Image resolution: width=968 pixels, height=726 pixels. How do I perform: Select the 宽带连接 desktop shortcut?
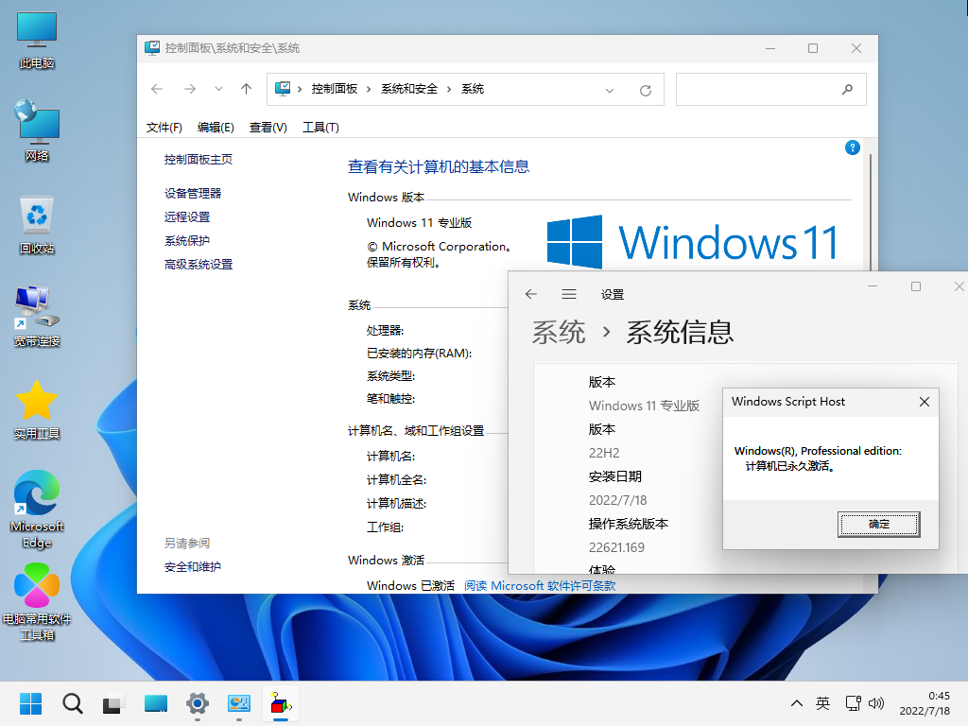point(37,318)
